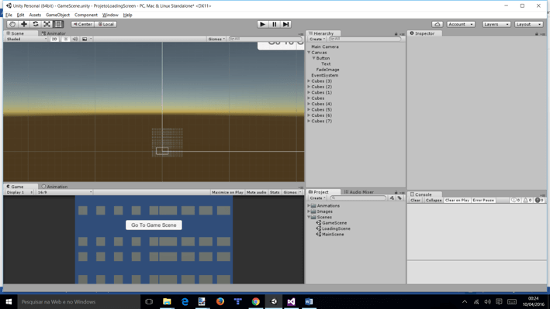Toggle Mute audio in Game view
Viewport: 550px width, 309px height.
(257, 192)
